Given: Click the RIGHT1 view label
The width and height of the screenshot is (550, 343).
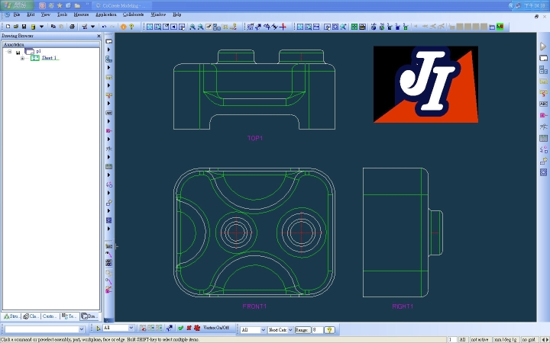Looking at the screenshot, I should [403, 306].
